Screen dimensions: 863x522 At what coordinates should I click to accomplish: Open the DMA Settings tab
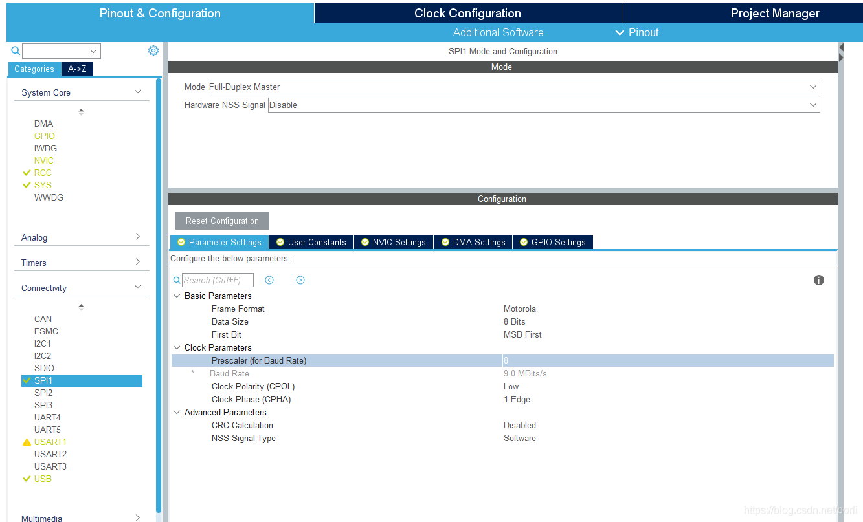tap(473, 242)
